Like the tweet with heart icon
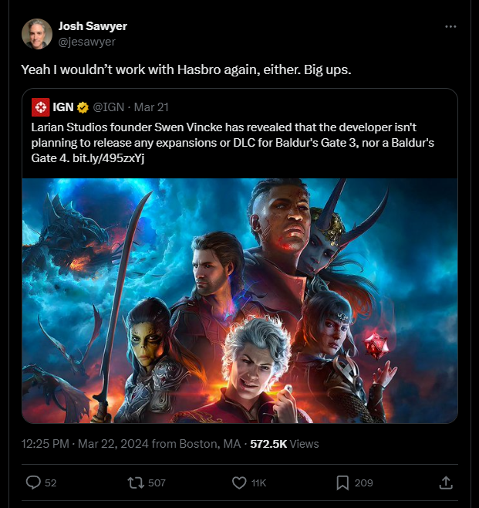 (239, 483)
